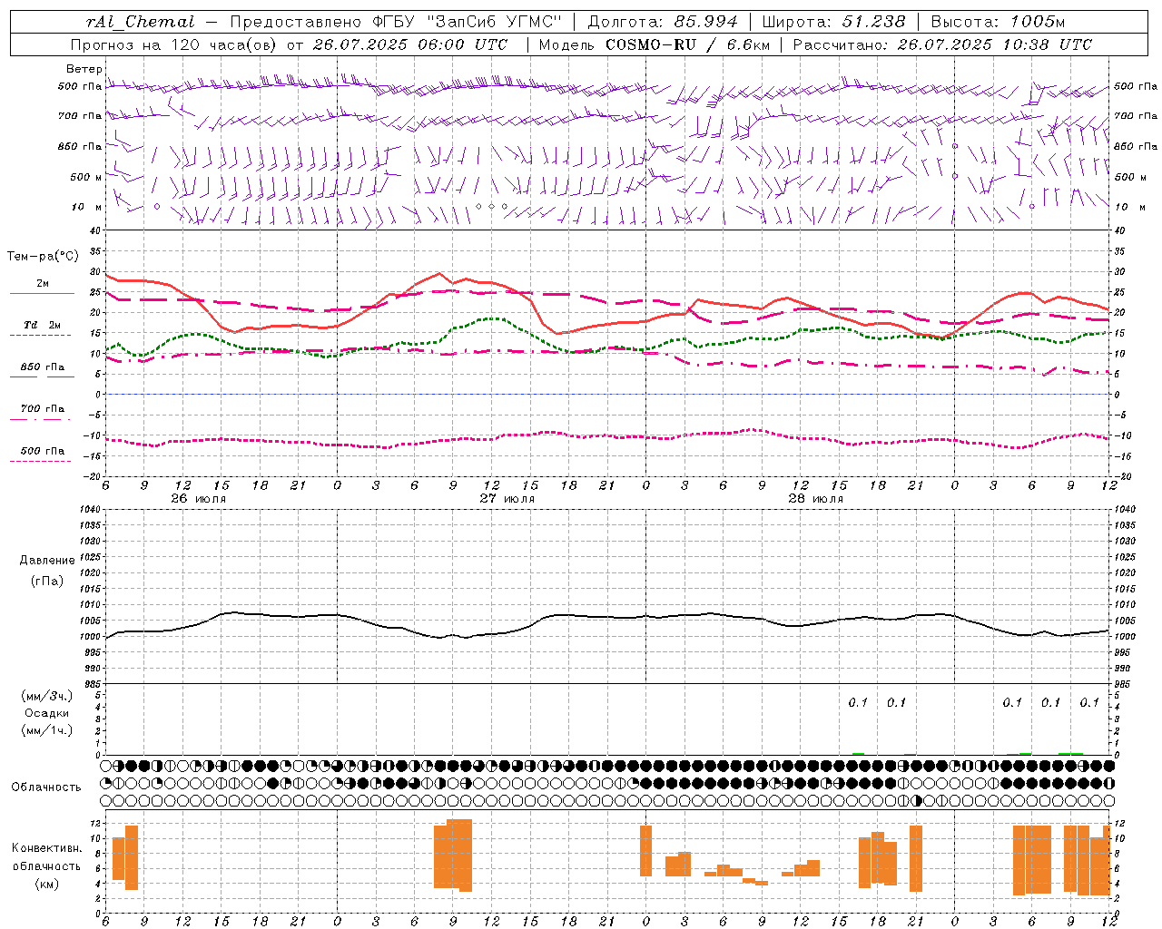Click the '28 июля' date label
This screenshot has width=1162, height=929.
(816, 499)
